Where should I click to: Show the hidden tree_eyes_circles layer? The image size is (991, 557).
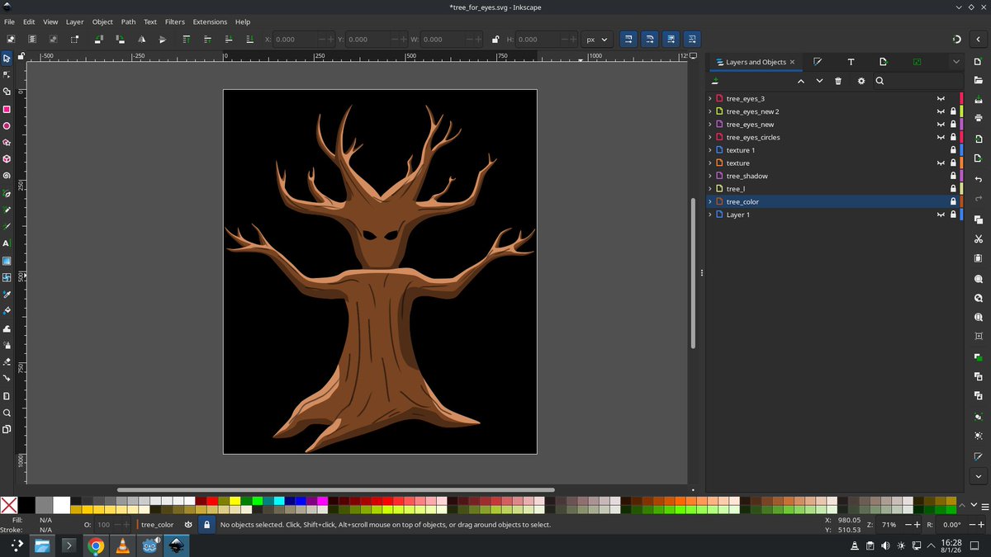(x=940, y=137)
